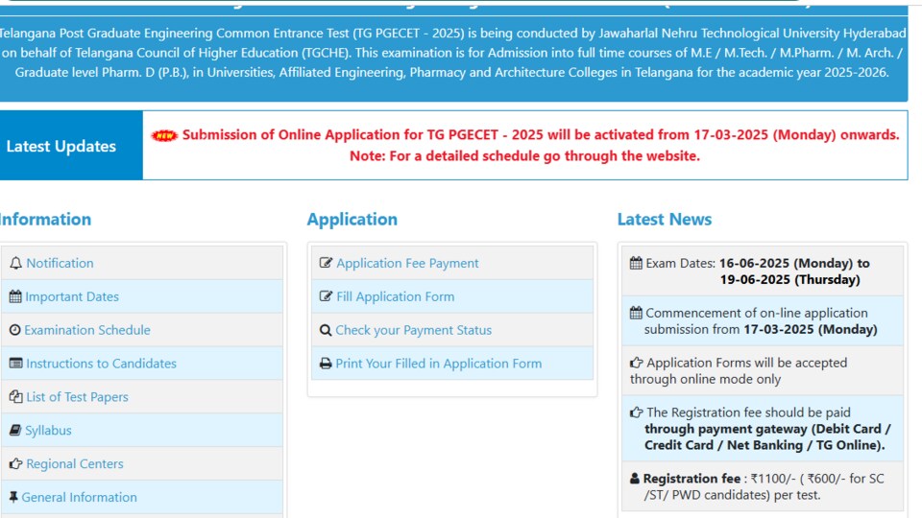Image resolution: width=922 pixels, height=518 pixels.
Task: Click the pin icon beside General Information
Action: 13,497
